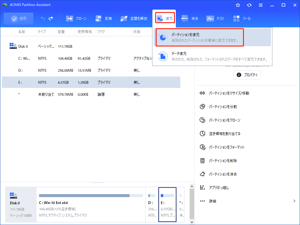Click the 適用 apply button
This screenshot has height=225, width=300.
[18, 19]
